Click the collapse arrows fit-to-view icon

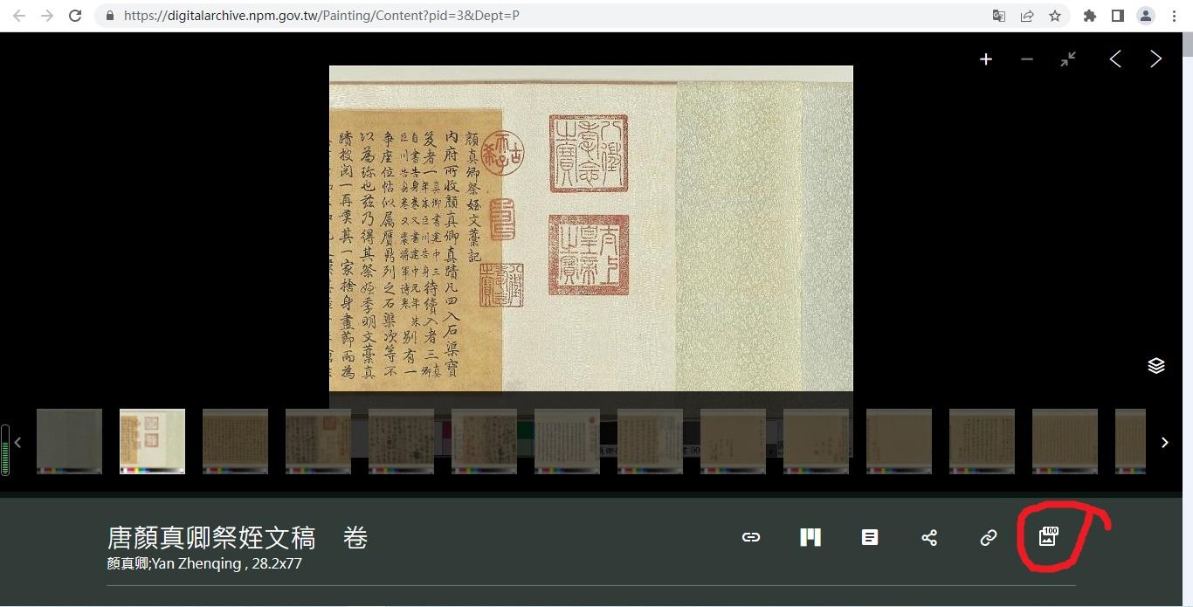pos(1068,59)
